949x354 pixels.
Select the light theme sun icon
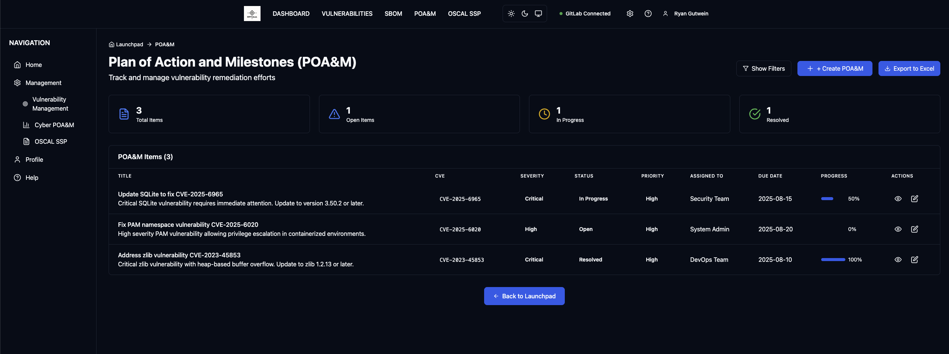pos(511,13)
